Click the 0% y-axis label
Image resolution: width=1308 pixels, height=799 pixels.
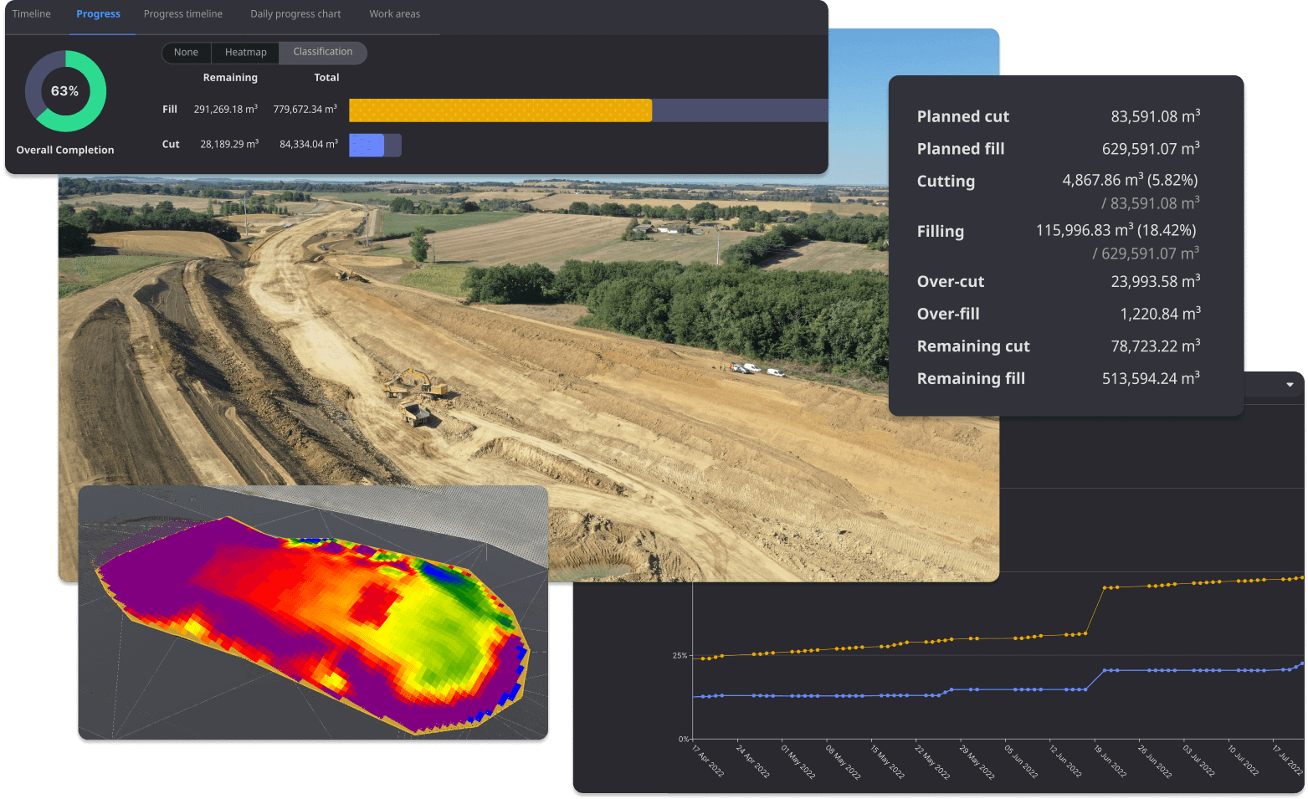pyautogui.click(x=684, y=740)
